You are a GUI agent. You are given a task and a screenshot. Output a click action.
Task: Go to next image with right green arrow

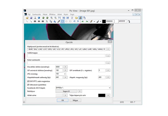coord(47,18)
